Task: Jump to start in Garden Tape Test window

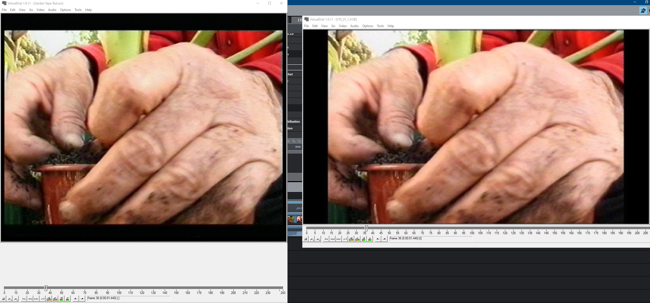Action: pyautogui.click(x=24, y=299)
